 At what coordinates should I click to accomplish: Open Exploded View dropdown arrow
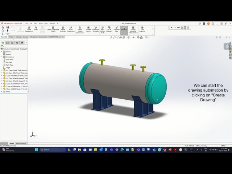coord(116,34)
